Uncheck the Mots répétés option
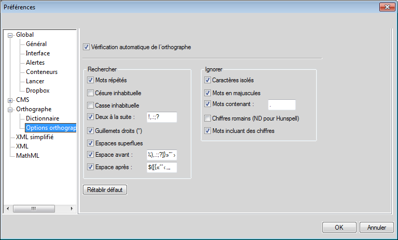Image resolution: width=398 pixels, height=240 pixels. [91, 81]
